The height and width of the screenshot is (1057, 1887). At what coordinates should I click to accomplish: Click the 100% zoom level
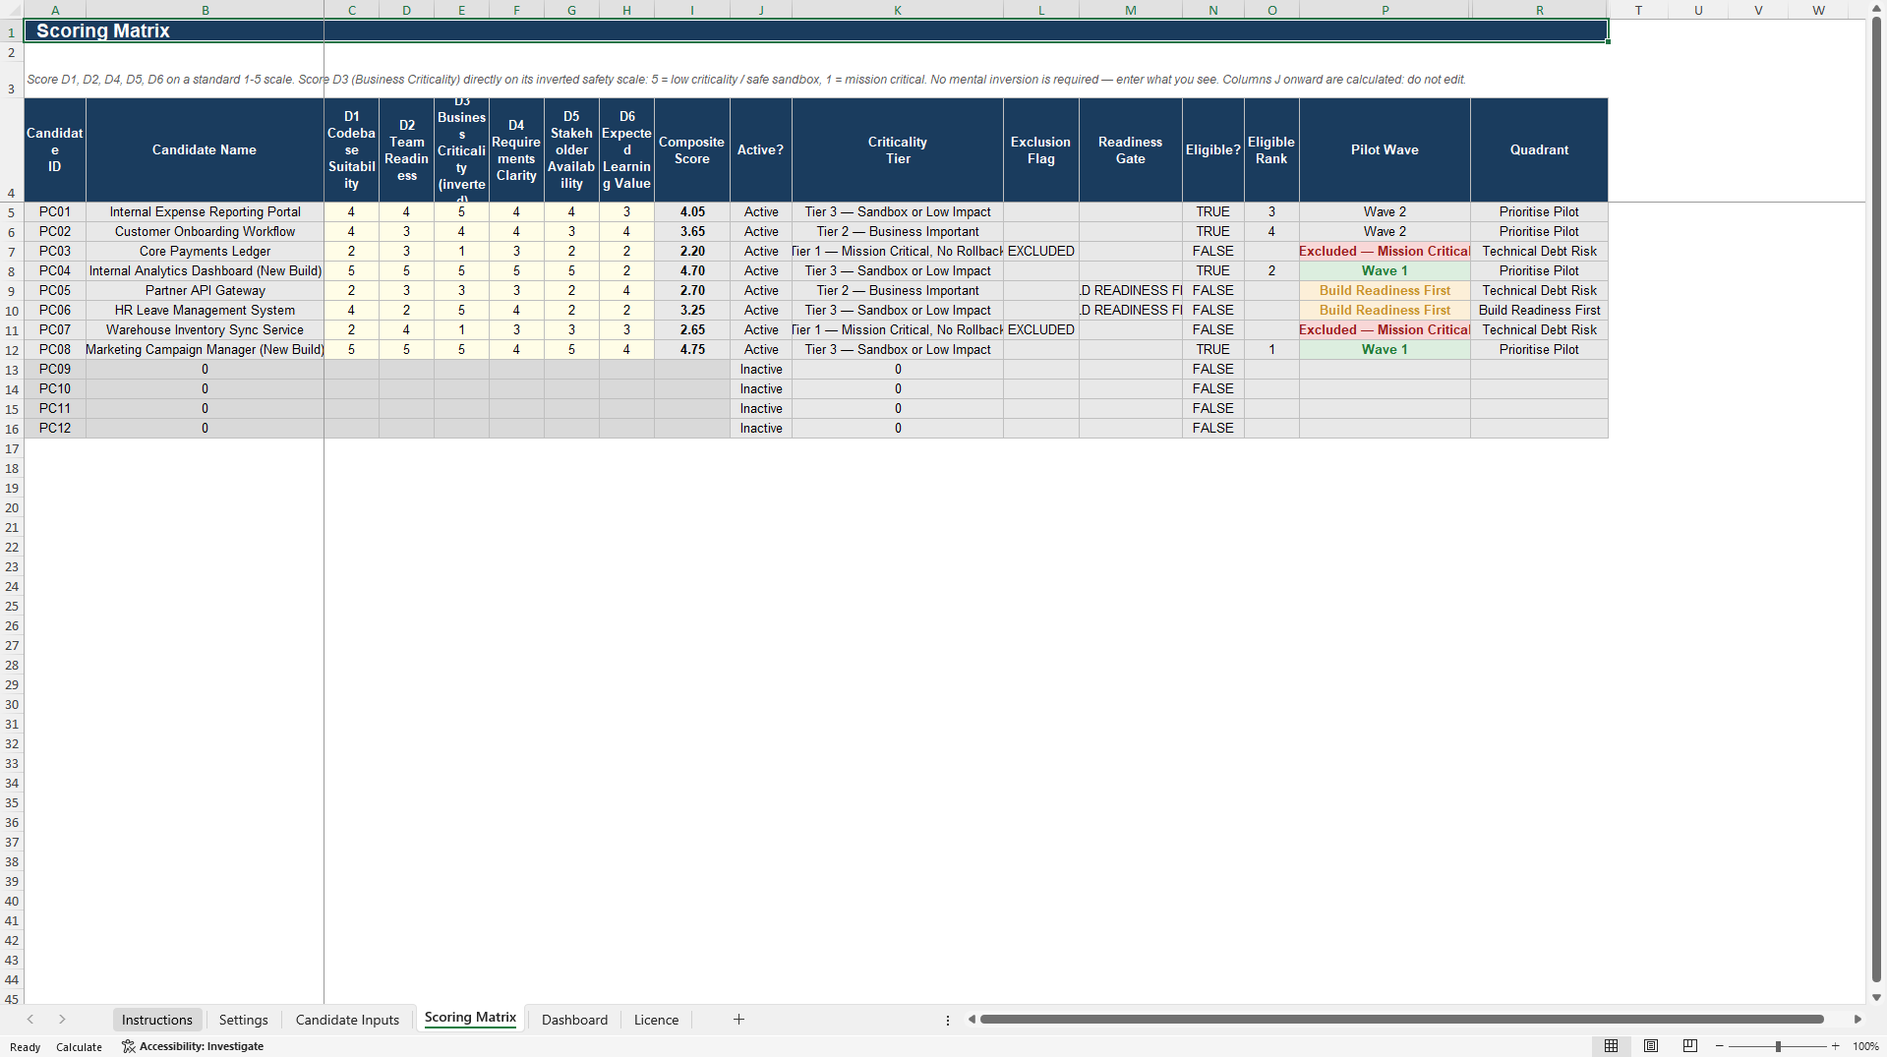click(1865, 1046)
